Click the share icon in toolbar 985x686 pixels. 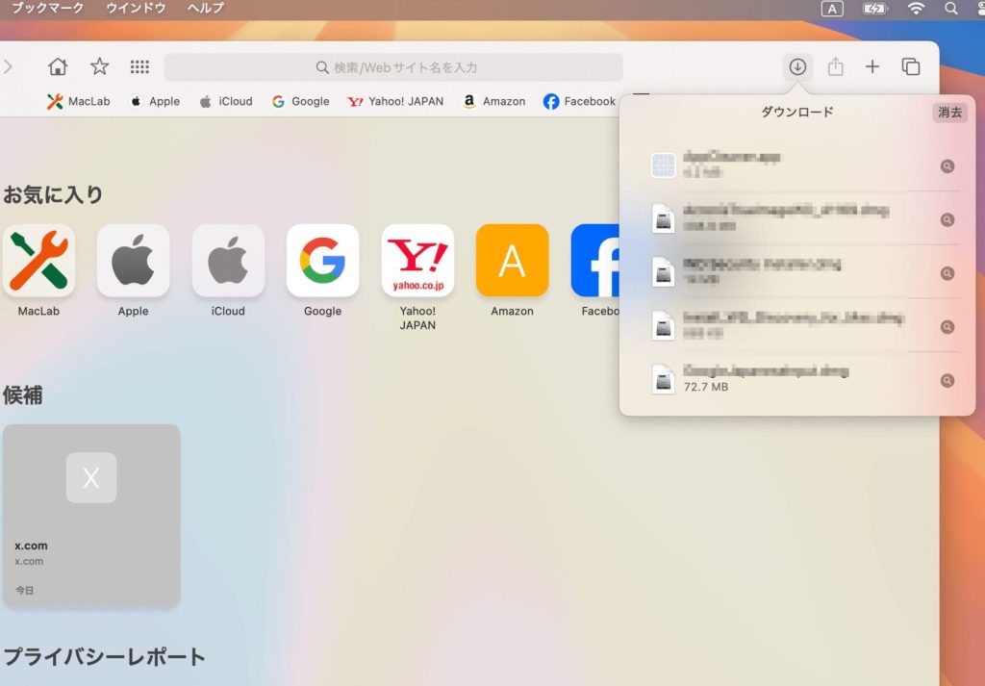835,66
